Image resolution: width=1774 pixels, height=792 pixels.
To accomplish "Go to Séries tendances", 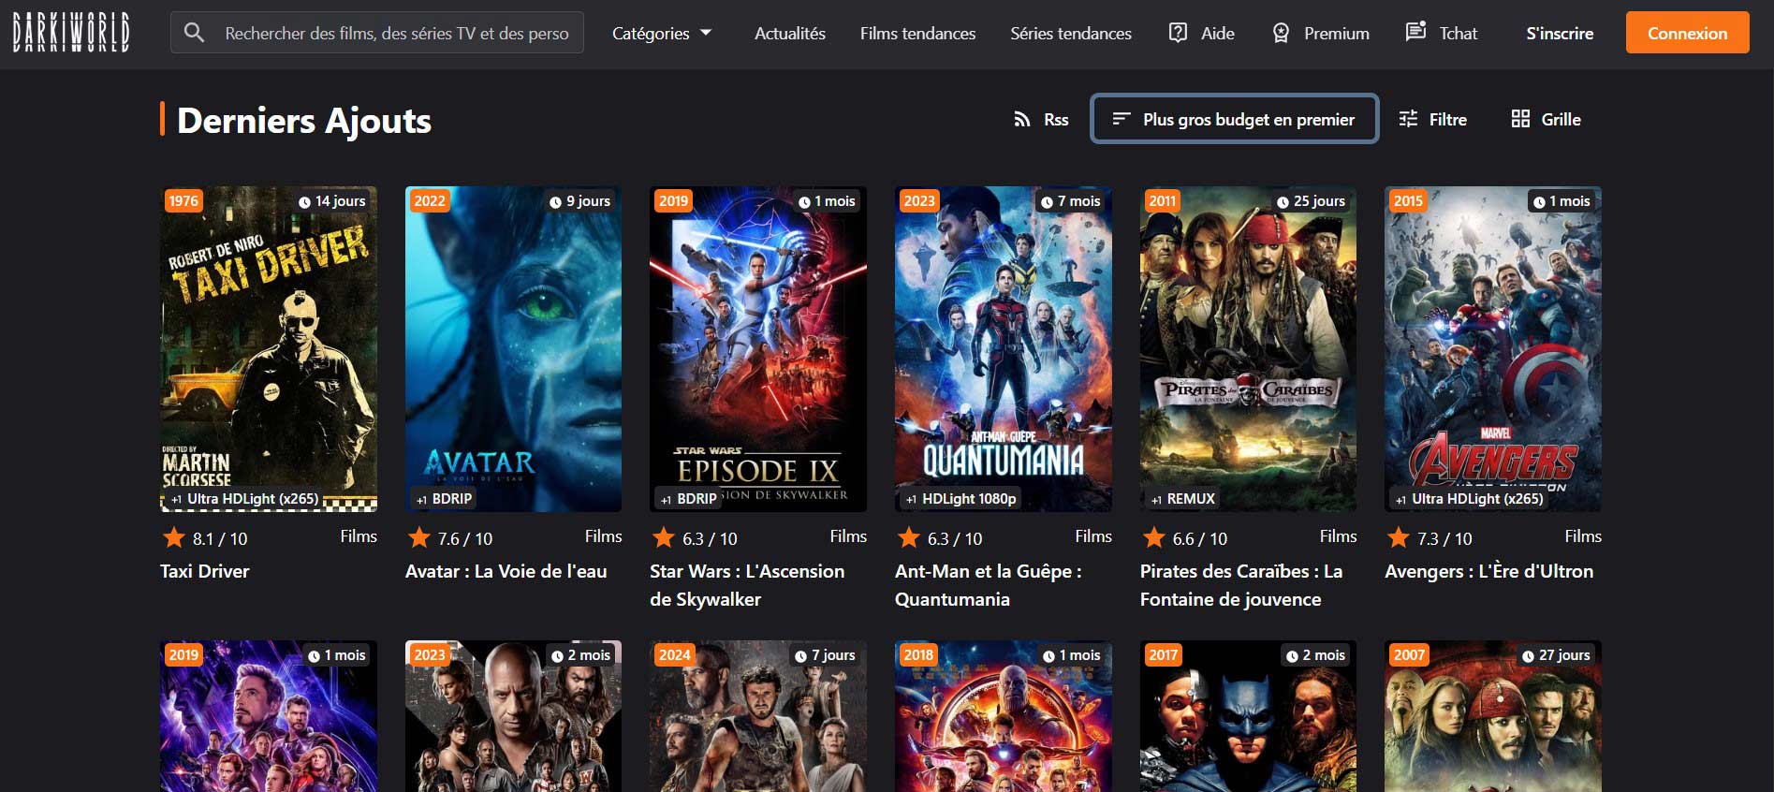I will [x=1071, y=33].
